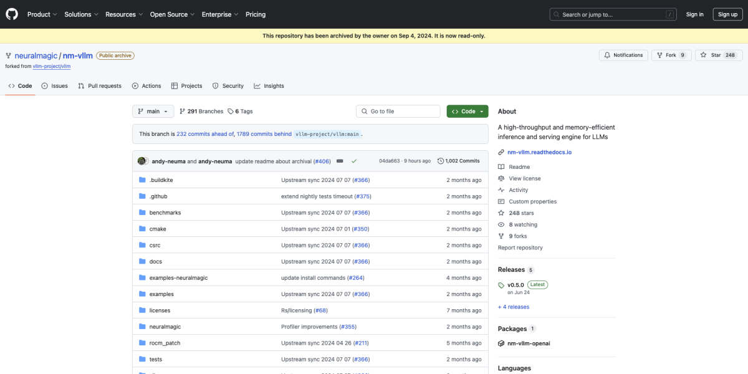Expand the main branch dropdown
Screen dimensions: 748x374
pyautogui.click(x=153, y=112)
